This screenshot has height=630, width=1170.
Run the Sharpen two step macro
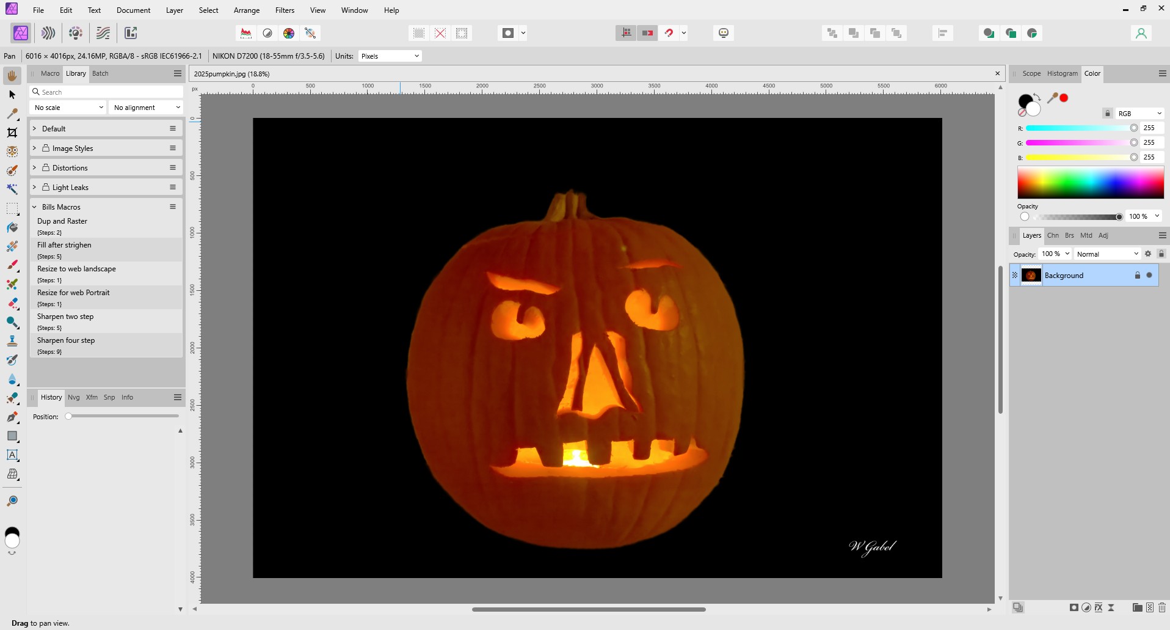(x=65, y=317)
